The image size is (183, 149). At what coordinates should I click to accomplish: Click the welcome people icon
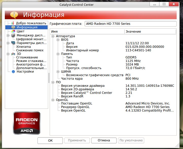pos(13,23)
